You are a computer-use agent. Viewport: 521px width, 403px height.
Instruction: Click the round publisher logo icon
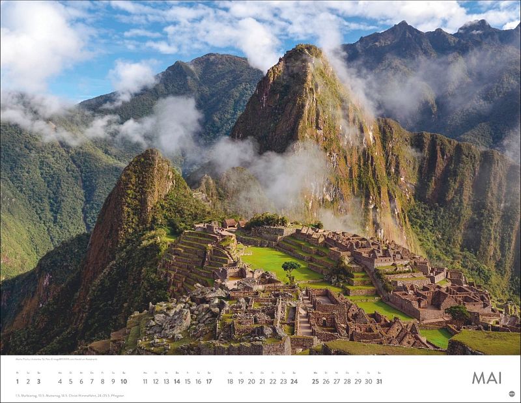(x=512, y=394)
